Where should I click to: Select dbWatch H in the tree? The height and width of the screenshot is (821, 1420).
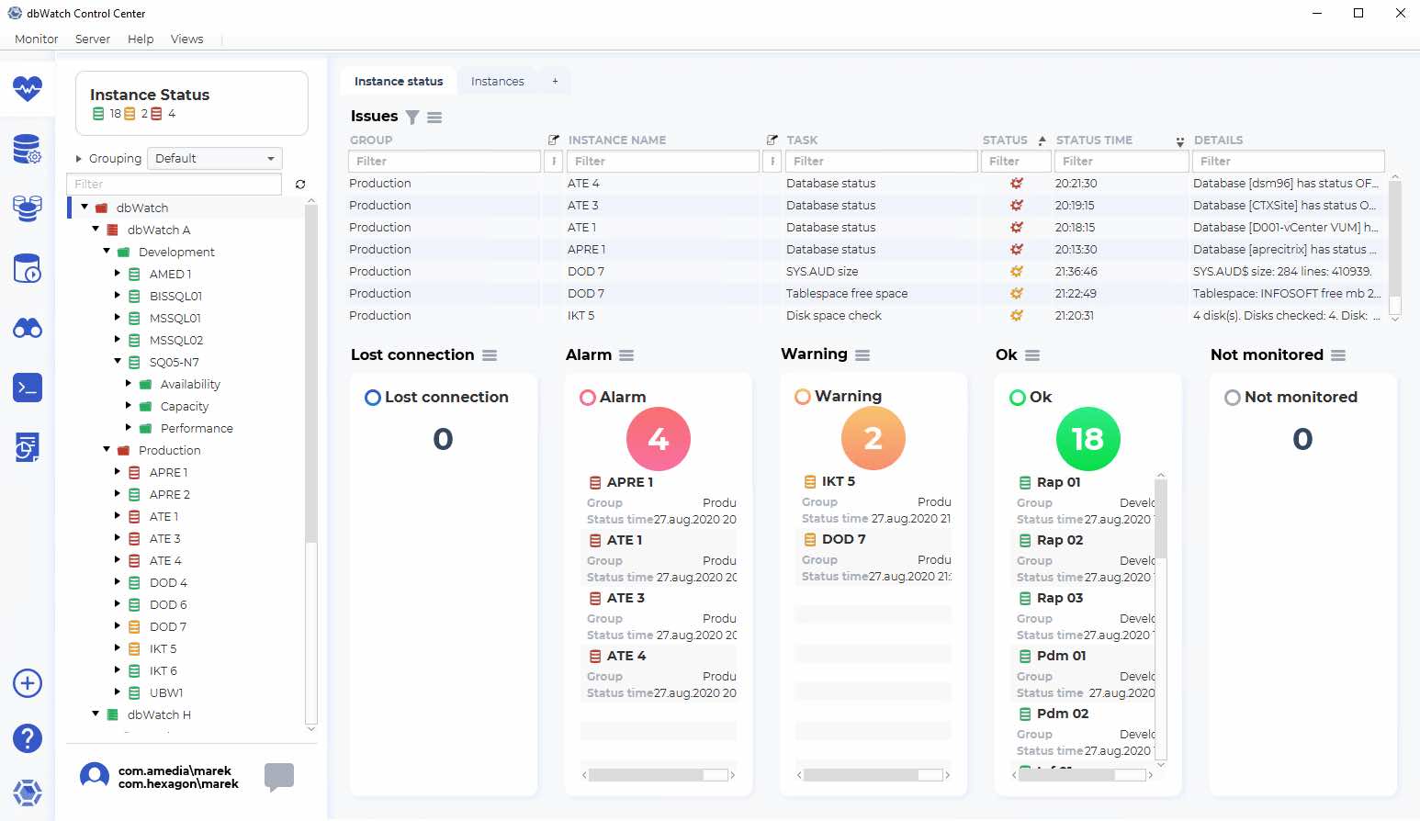(x=159, y=714)
